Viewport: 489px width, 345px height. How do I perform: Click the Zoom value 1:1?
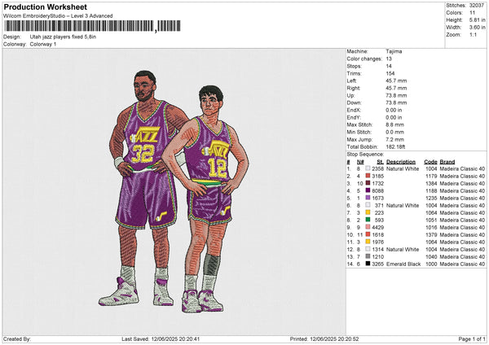tap(473, 34)
